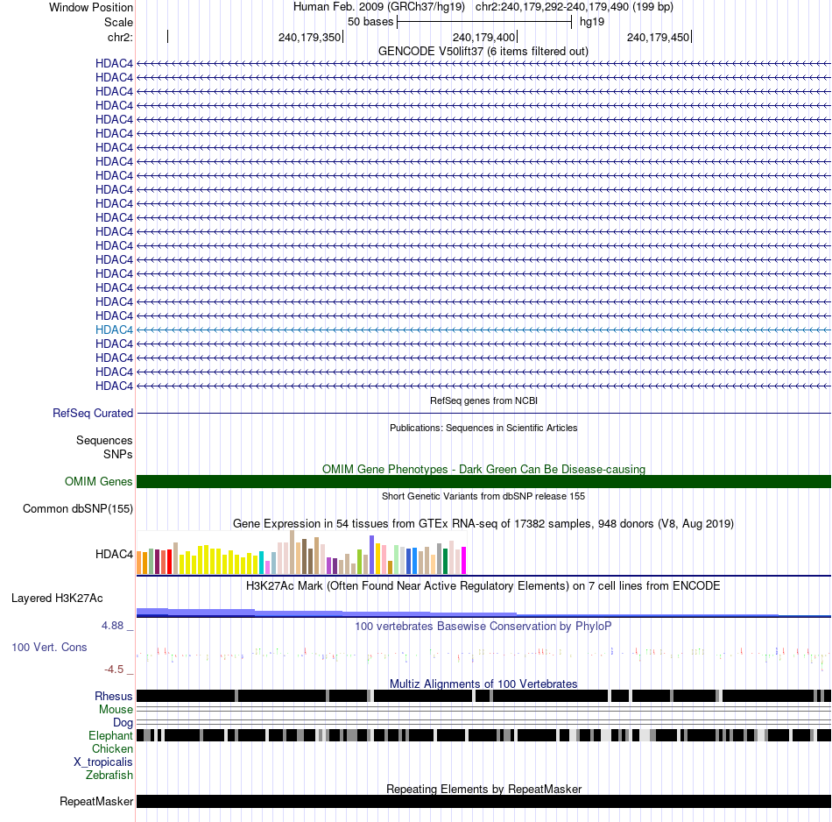Select the X_tropicalis species label
The height and width of the screenshot is (822, 832).
coord(103,762)
